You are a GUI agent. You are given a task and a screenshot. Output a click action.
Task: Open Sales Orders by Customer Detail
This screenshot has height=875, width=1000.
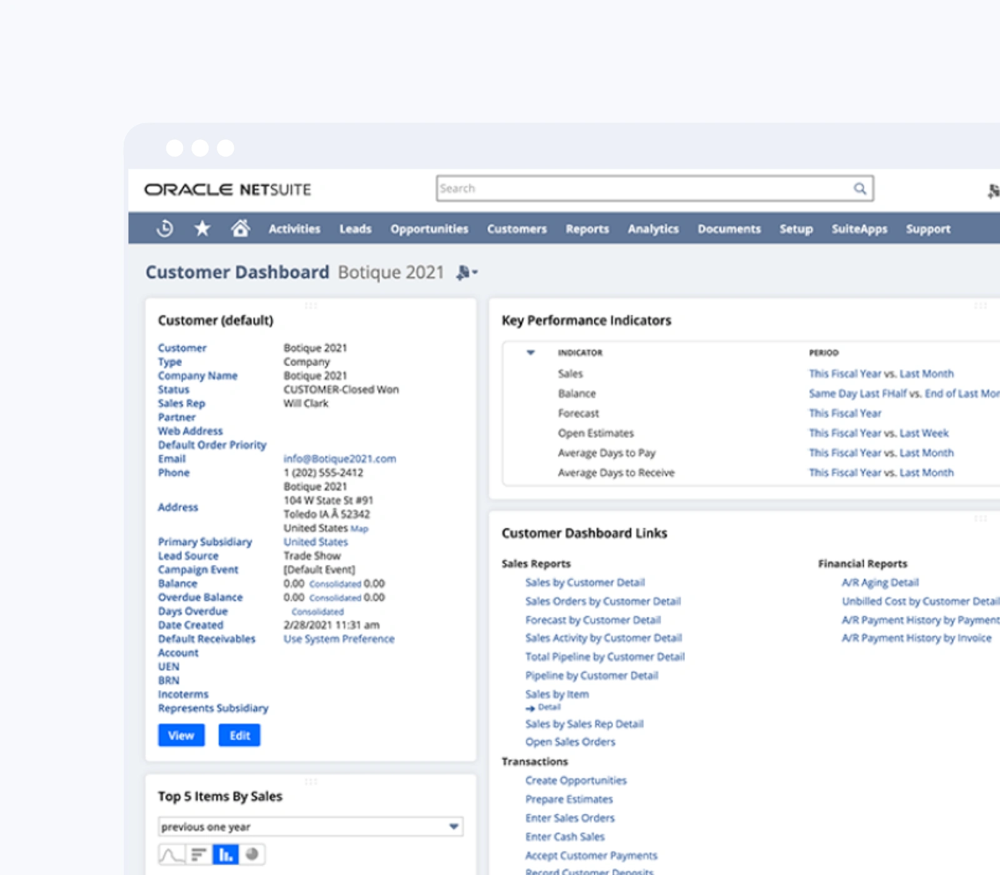[603, 601]
